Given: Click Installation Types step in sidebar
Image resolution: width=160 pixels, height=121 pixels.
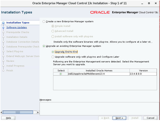Looking at the screenshot, I should 18,23.
